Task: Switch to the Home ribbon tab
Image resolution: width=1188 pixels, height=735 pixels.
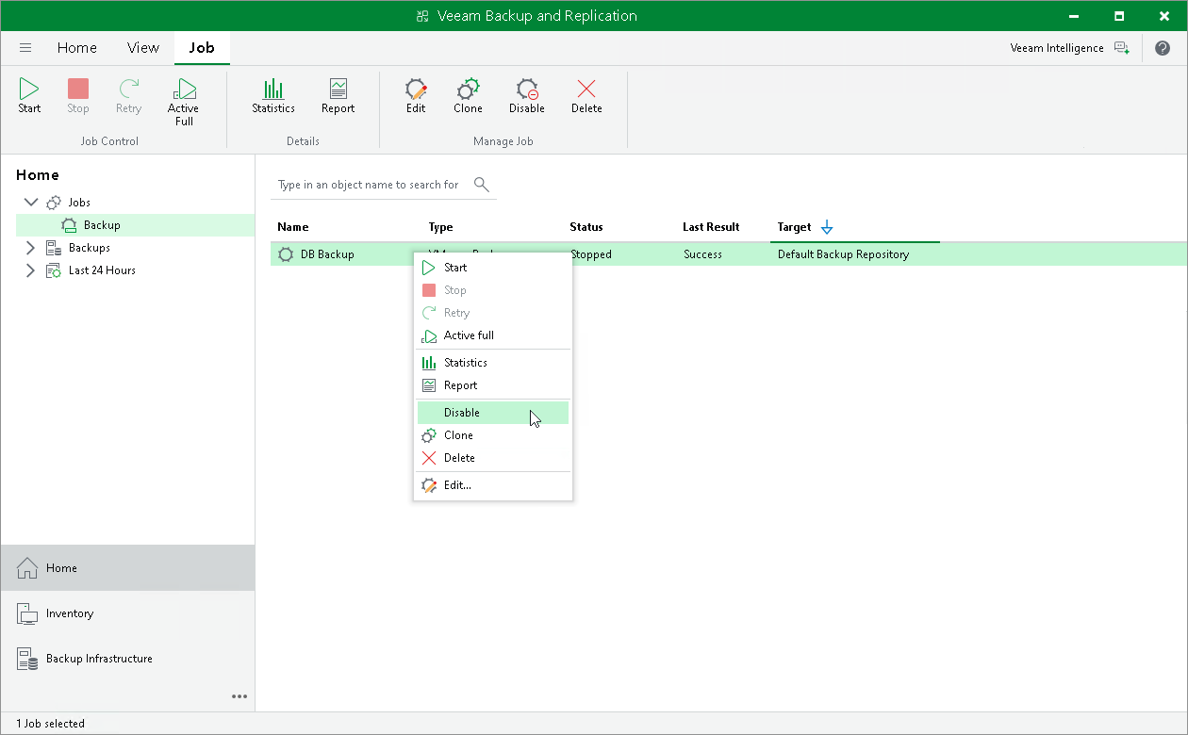Action: click(x=77, y=48)
